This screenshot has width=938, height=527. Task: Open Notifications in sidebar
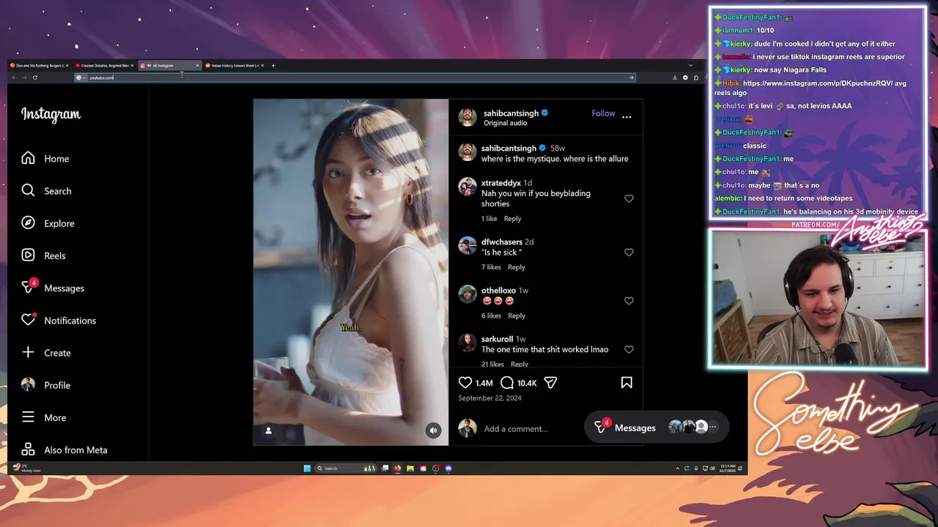pyautogui.click(x=59, y=320)
